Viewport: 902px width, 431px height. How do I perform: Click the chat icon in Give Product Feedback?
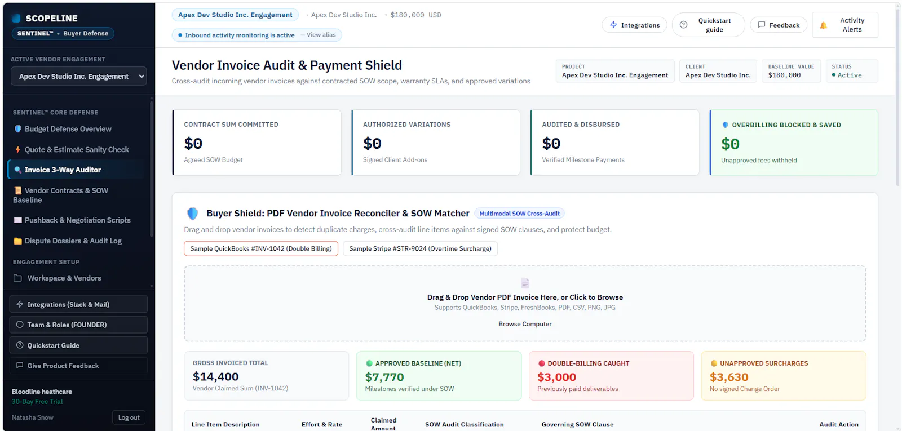click(20, 366)
